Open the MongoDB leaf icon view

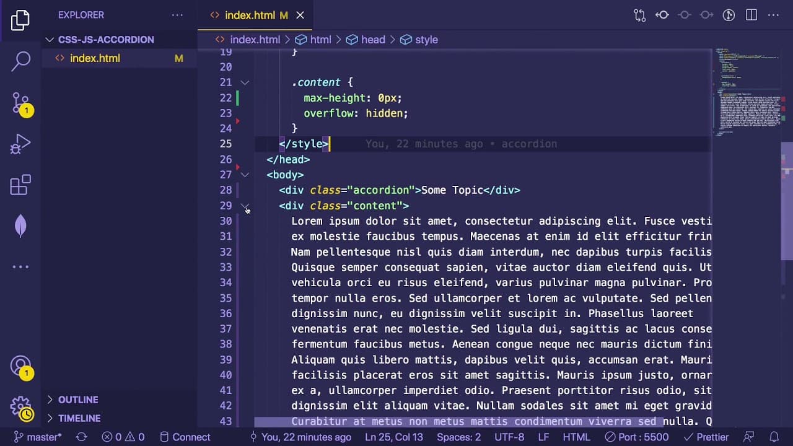[x=20, y=226]
